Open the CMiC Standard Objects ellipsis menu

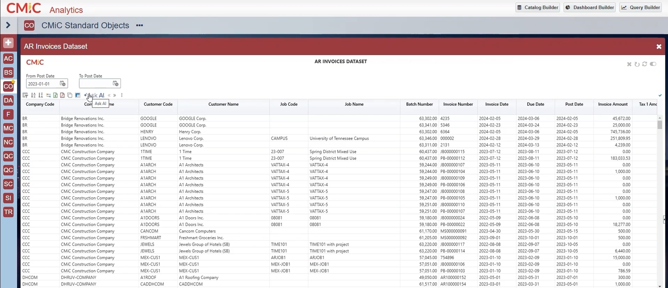tap(139, 25)
